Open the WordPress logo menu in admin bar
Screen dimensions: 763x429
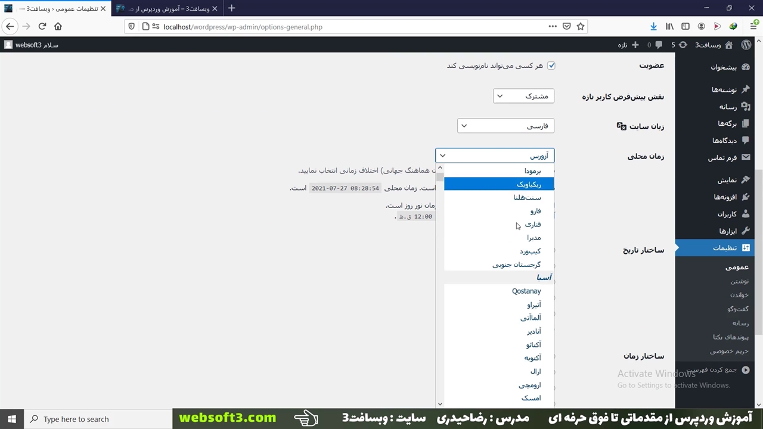(746, 45)
